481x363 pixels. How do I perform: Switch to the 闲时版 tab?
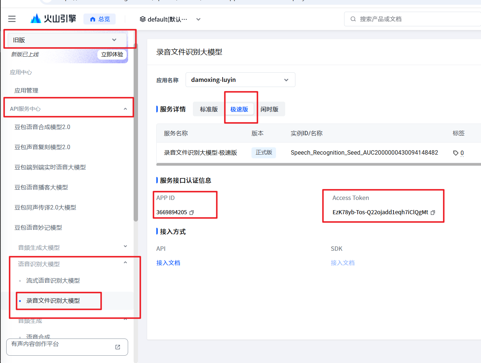pyautogui.click(x=269, y=109)
